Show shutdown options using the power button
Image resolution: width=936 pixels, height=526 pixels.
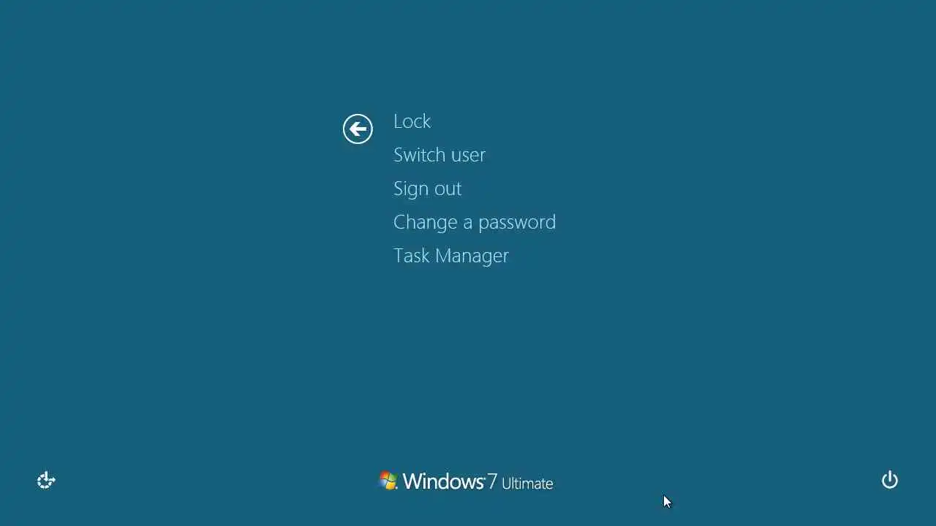[x=889, y=480]
